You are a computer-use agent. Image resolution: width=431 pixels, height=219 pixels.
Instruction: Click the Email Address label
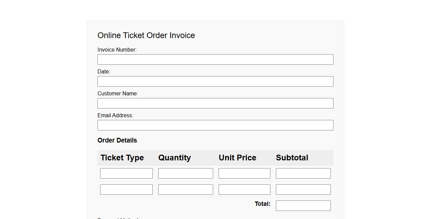115,116
